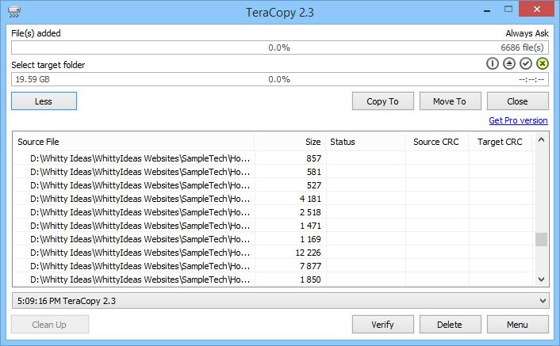Select the size cell 2 518

pos(310,212)
